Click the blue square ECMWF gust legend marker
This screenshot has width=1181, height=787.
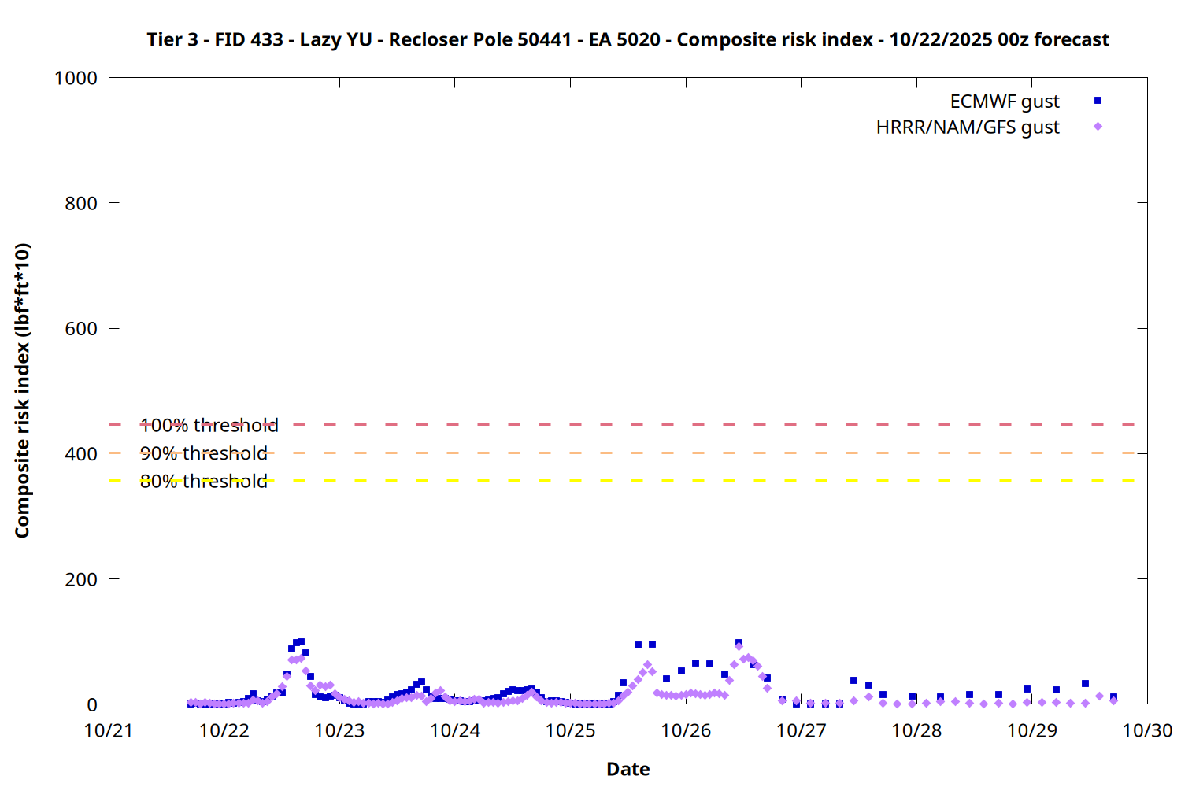coord(1098,101)
